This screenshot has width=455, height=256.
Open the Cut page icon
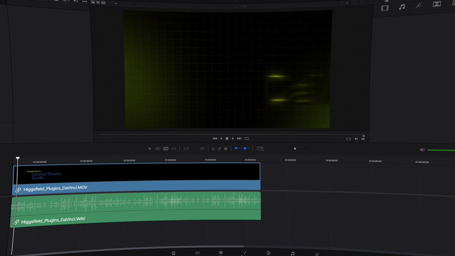[197, 253]
